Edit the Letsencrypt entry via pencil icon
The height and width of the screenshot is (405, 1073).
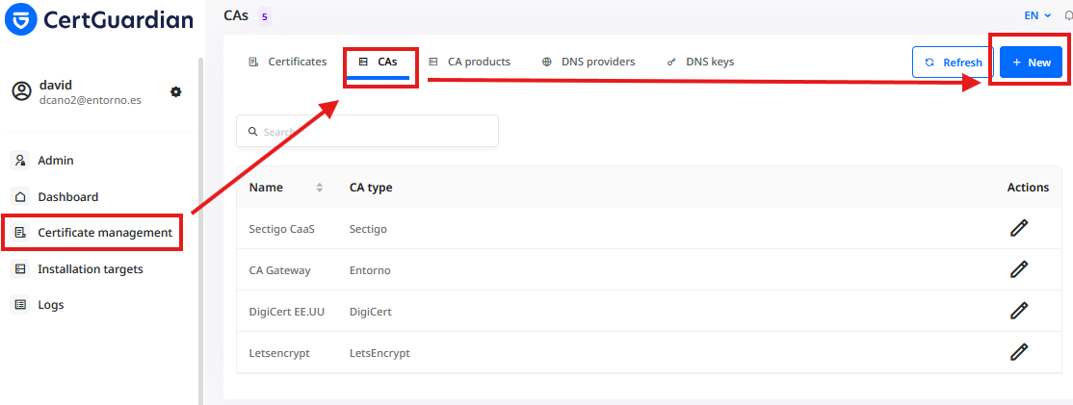[1019, 352]
